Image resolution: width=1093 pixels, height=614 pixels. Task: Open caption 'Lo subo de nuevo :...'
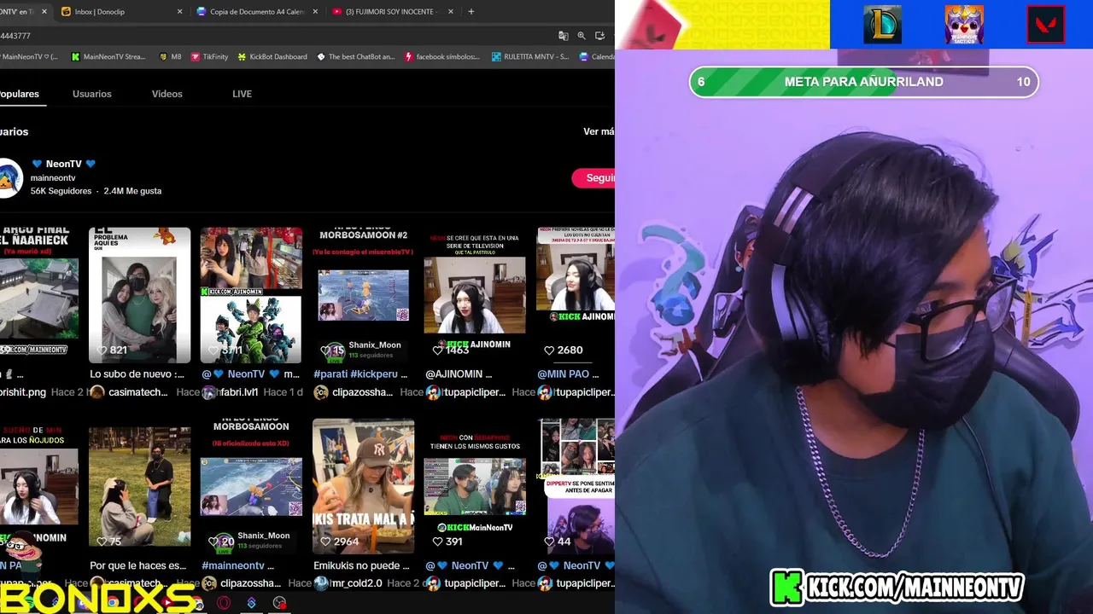pos(137,374)
